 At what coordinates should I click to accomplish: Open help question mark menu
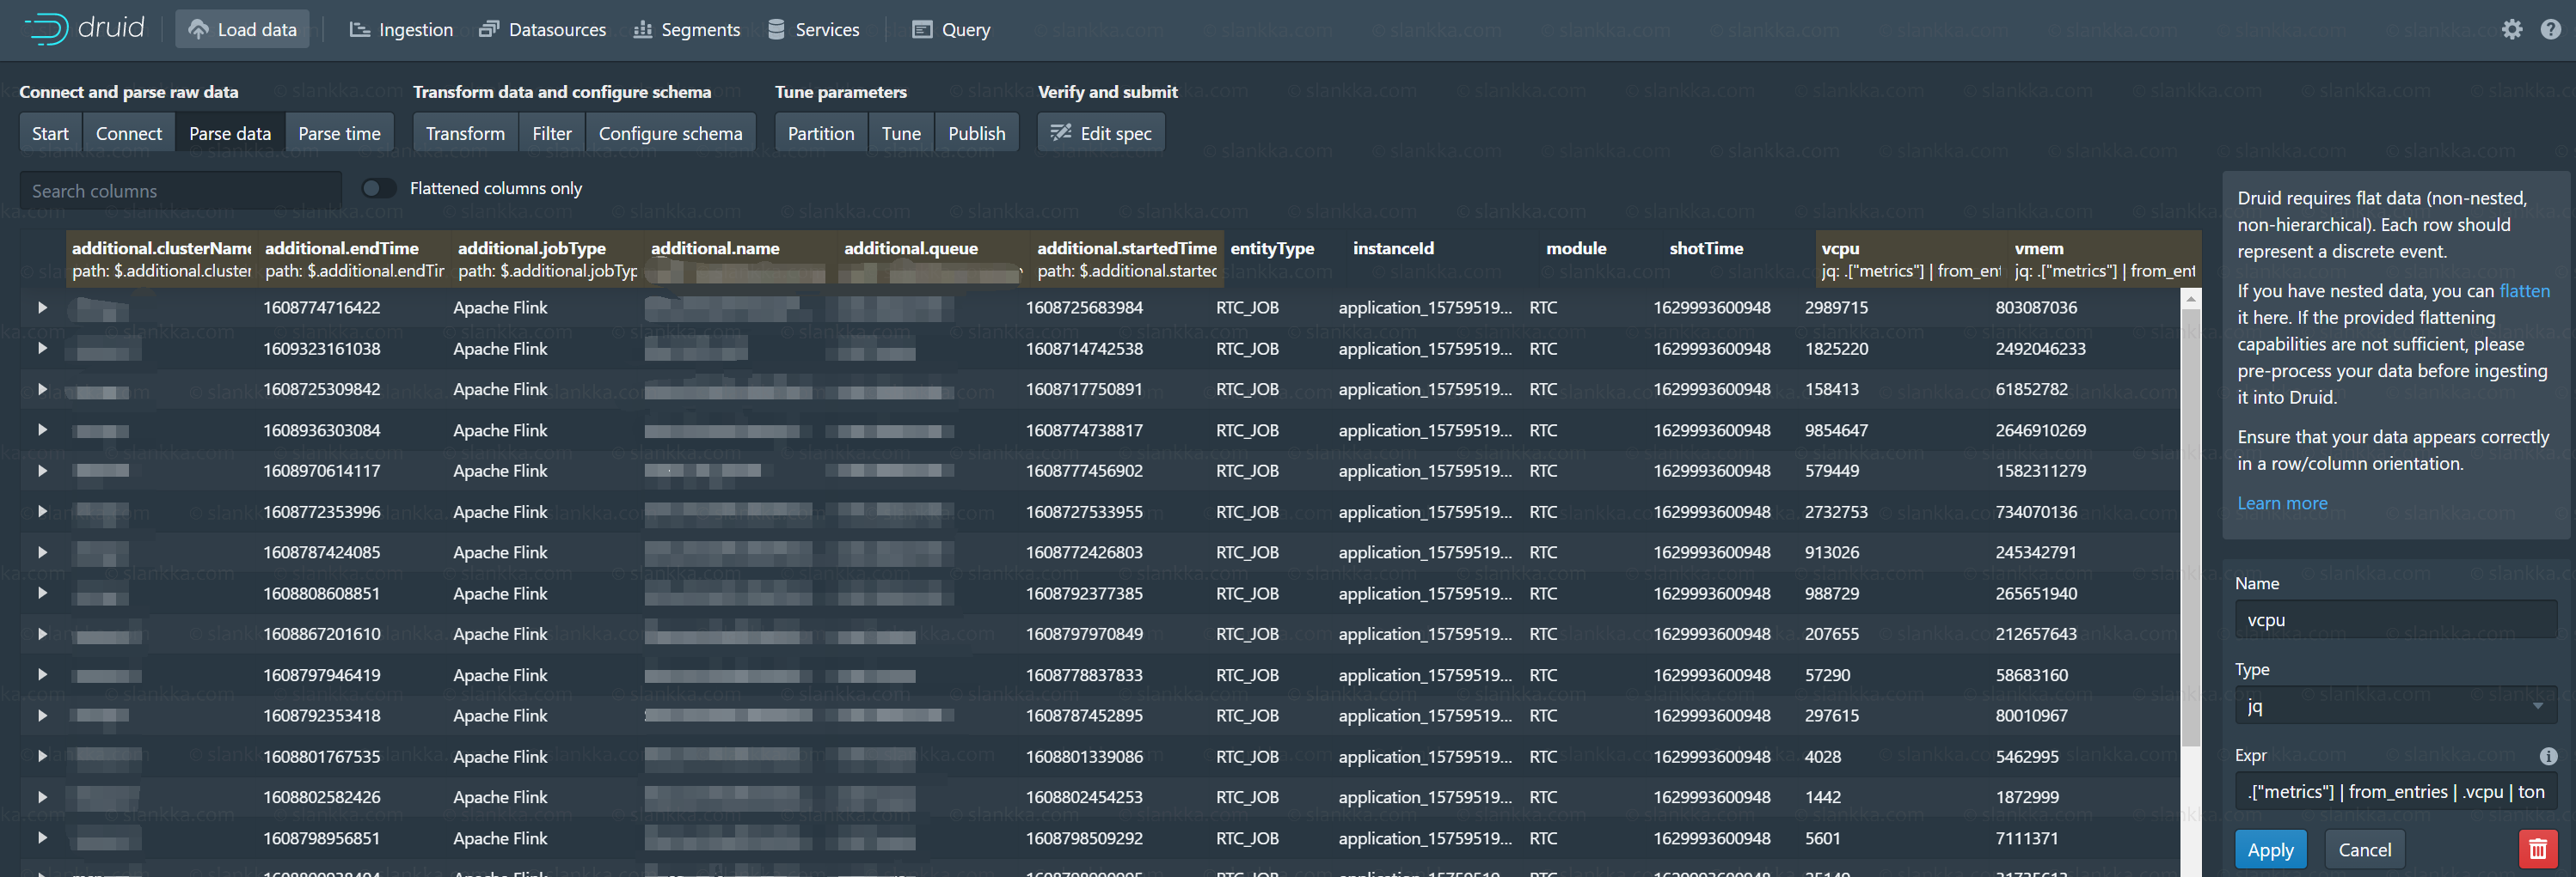(2551, 29)
